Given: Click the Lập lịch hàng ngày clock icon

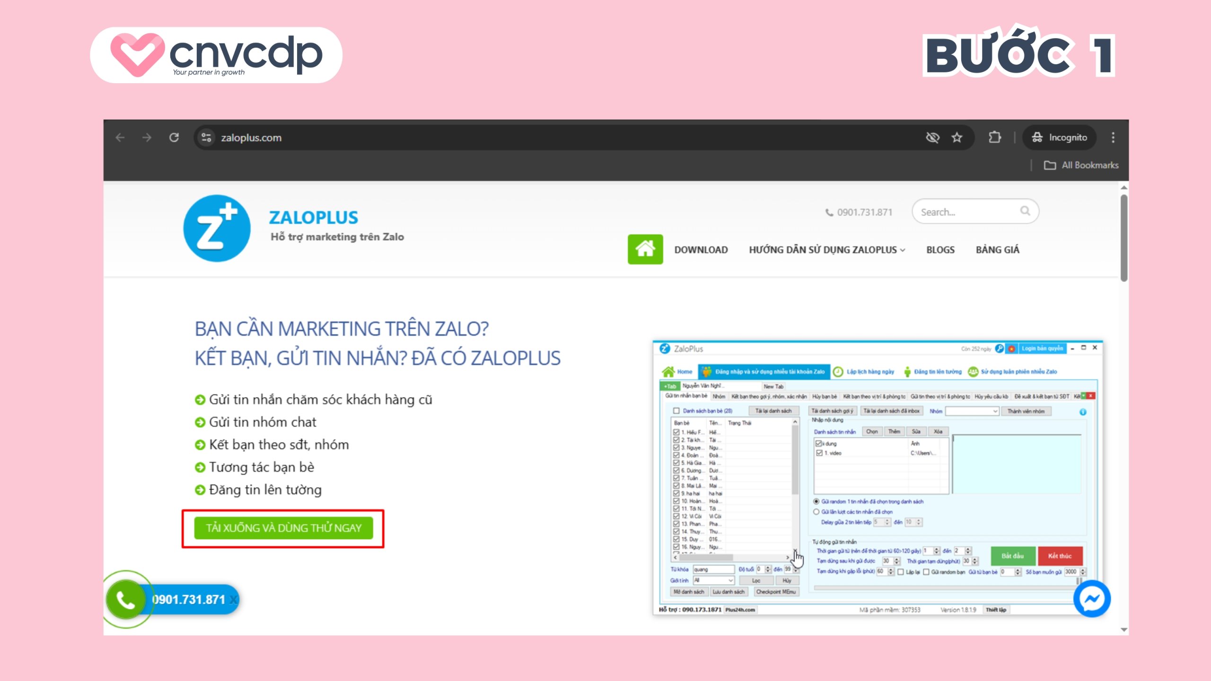Looking at the screenshot, I should [x=838, y=372].
